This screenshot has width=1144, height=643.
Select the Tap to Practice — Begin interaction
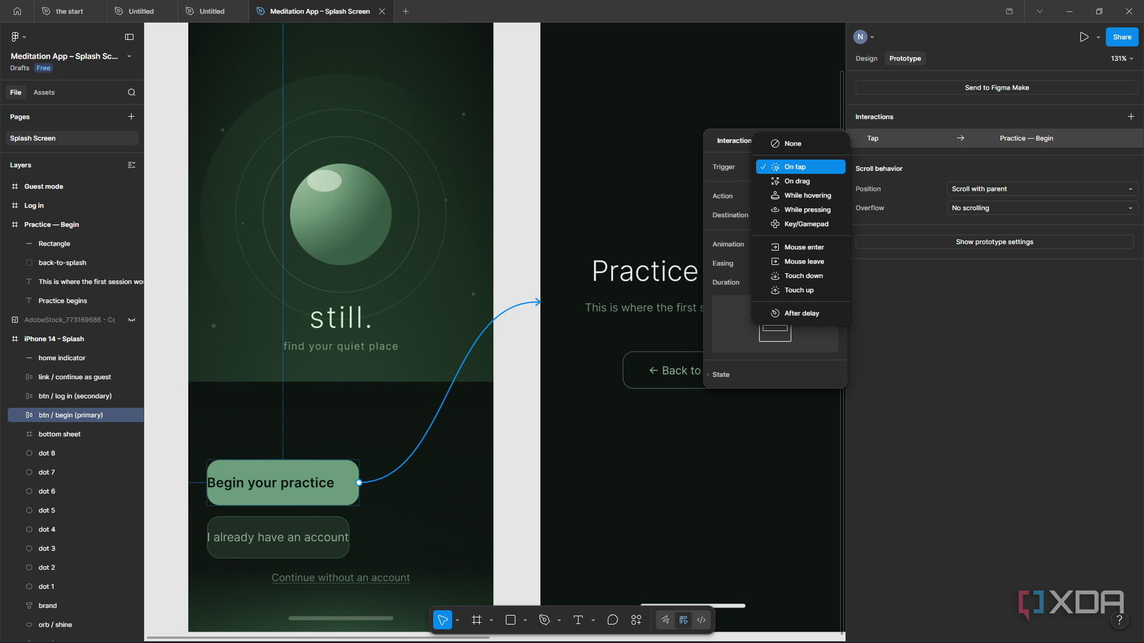[x=994, y=138]
